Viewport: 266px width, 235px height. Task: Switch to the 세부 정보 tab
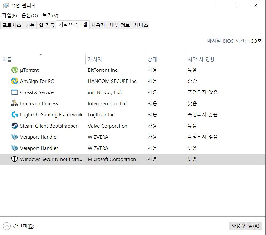(x=119, y=25)
